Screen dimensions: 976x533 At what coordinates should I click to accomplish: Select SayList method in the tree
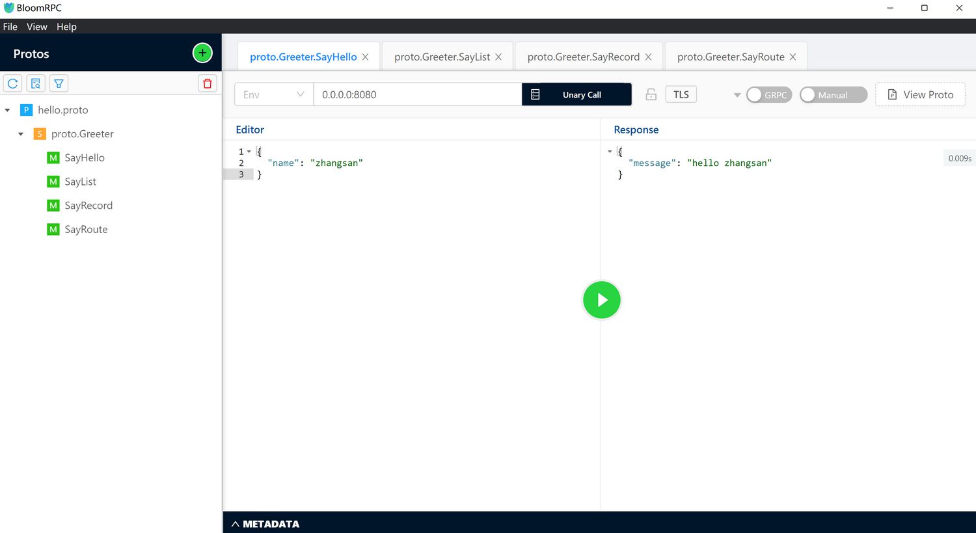pos(81,182)
